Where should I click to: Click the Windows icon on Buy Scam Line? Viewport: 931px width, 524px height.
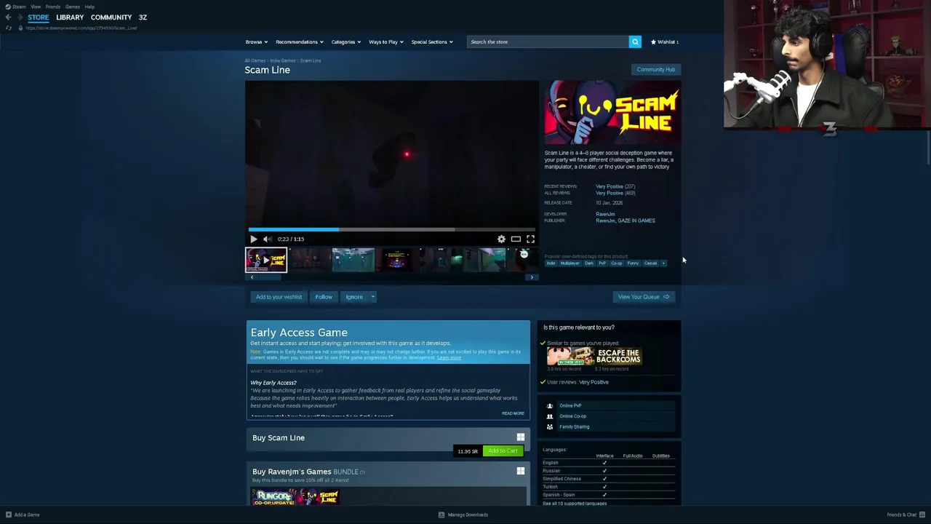[520, 437]
